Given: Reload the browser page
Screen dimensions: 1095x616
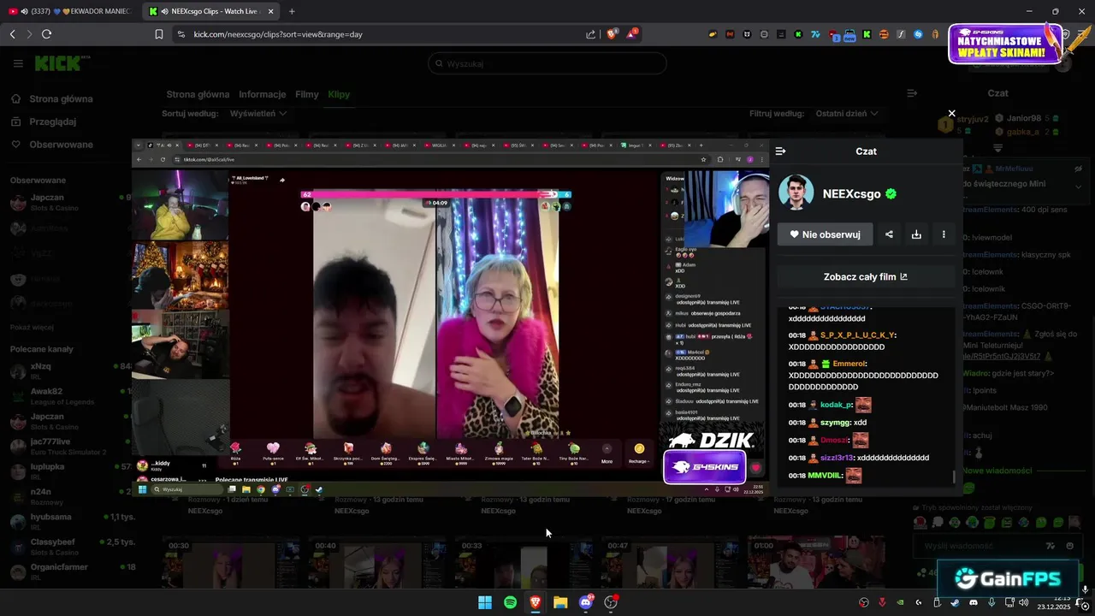Looking at the screenshot, I should pos(46,34).
